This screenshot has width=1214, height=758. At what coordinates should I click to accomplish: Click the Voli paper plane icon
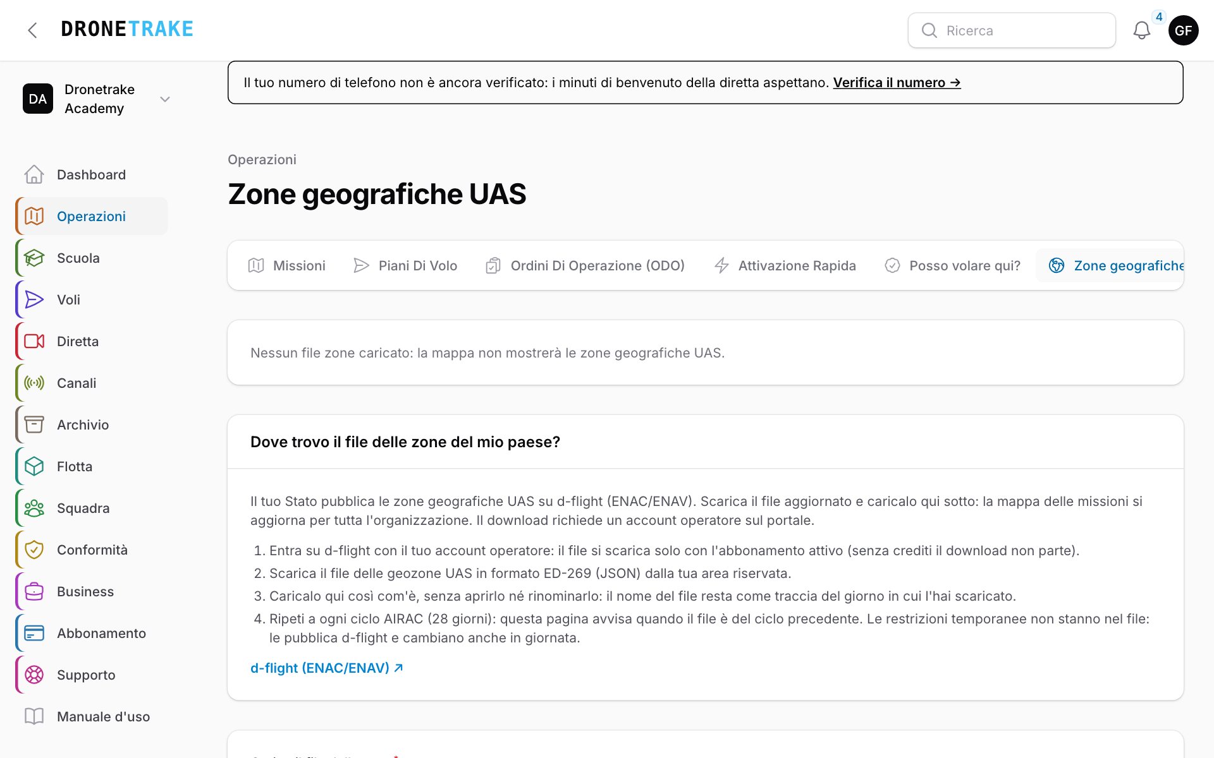(34, 299)
